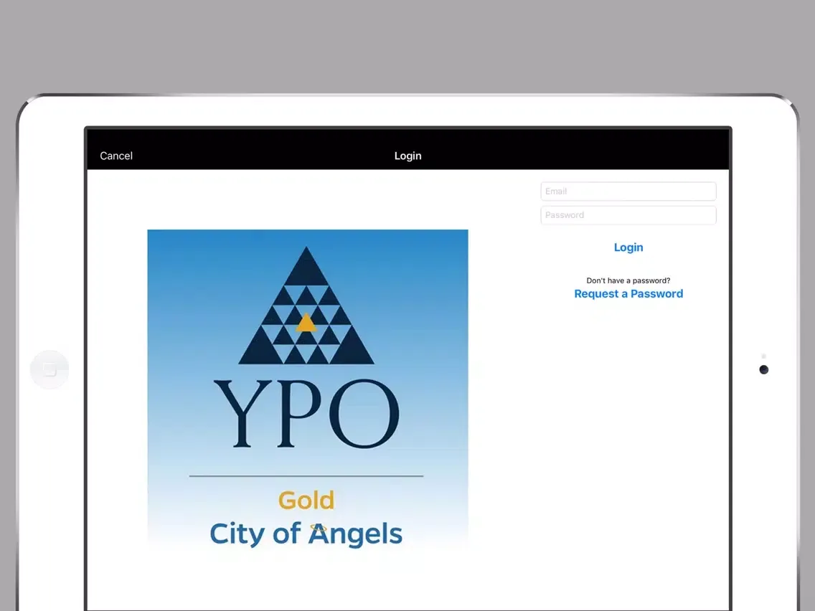Open the Request a Password link
Screen dimensions: 815x611
tap(628, 293)
